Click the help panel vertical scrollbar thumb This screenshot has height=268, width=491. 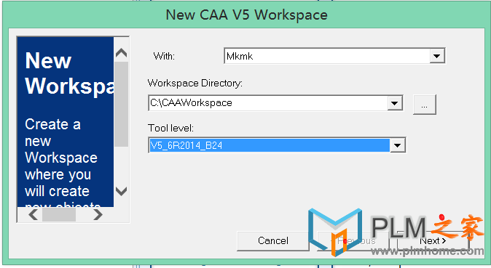[x=122, y=104]
